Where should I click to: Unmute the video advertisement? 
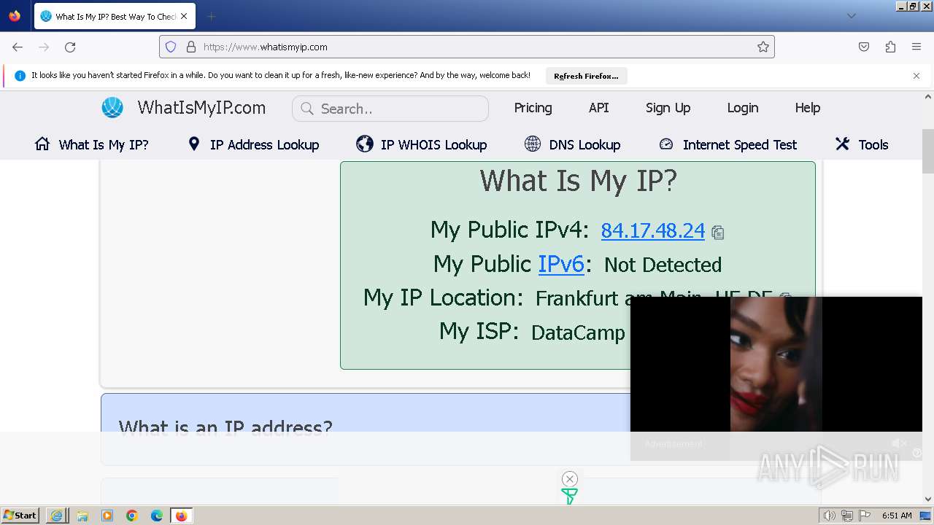(x=899, y=443)
